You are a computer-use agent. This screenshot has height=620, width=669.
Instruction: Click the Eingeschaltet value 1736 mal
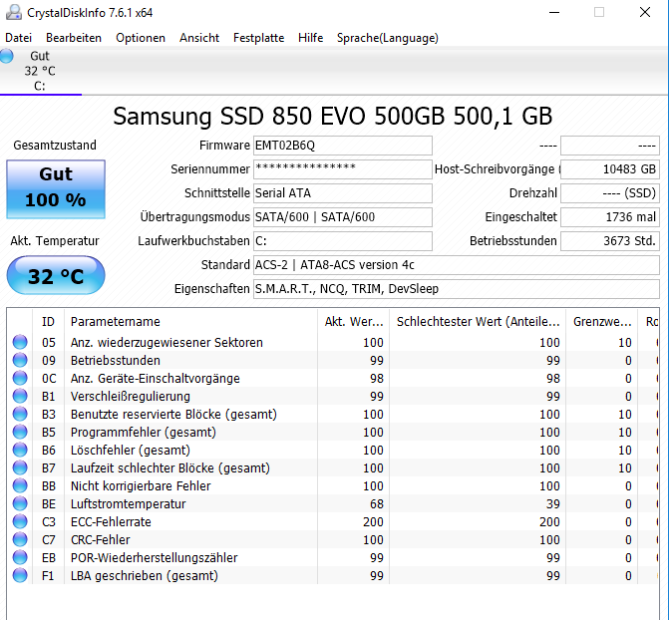point(610,217)
